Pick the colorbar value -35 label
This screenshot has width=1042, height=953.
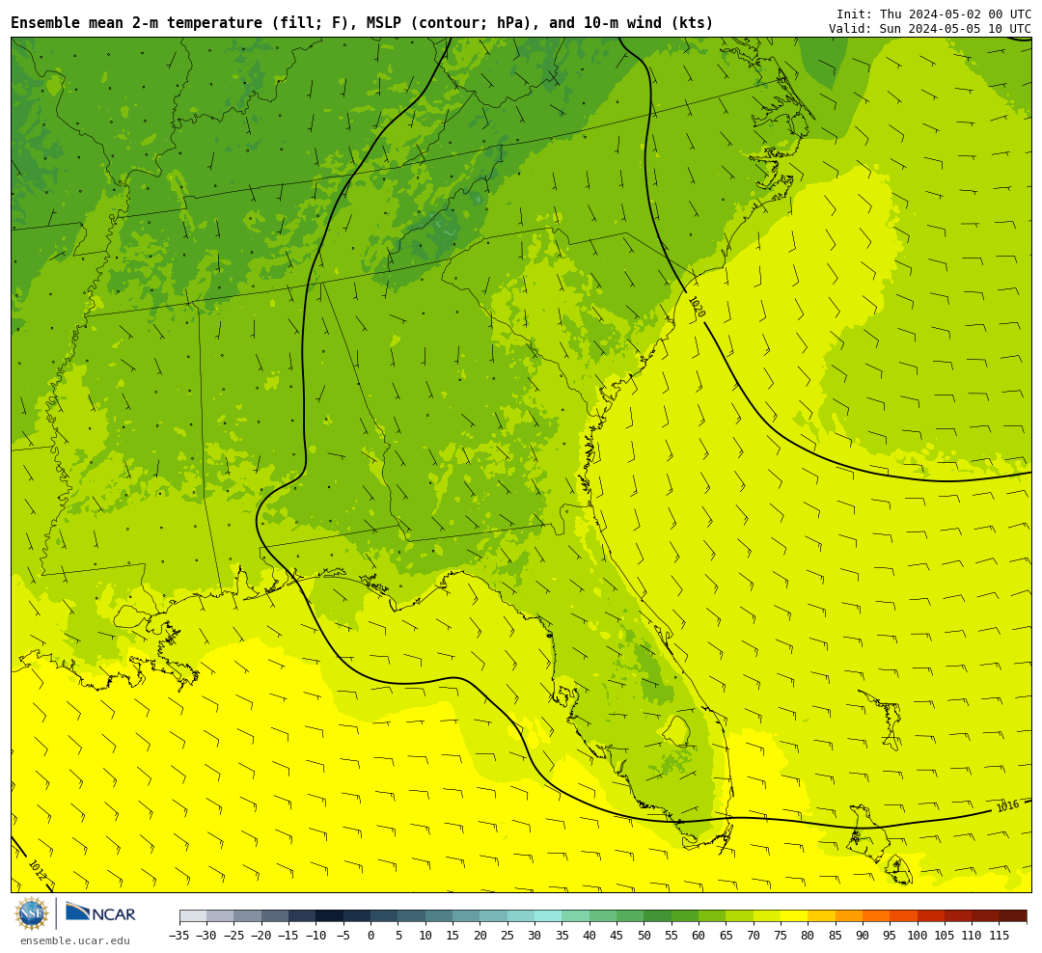click(179, 936)
